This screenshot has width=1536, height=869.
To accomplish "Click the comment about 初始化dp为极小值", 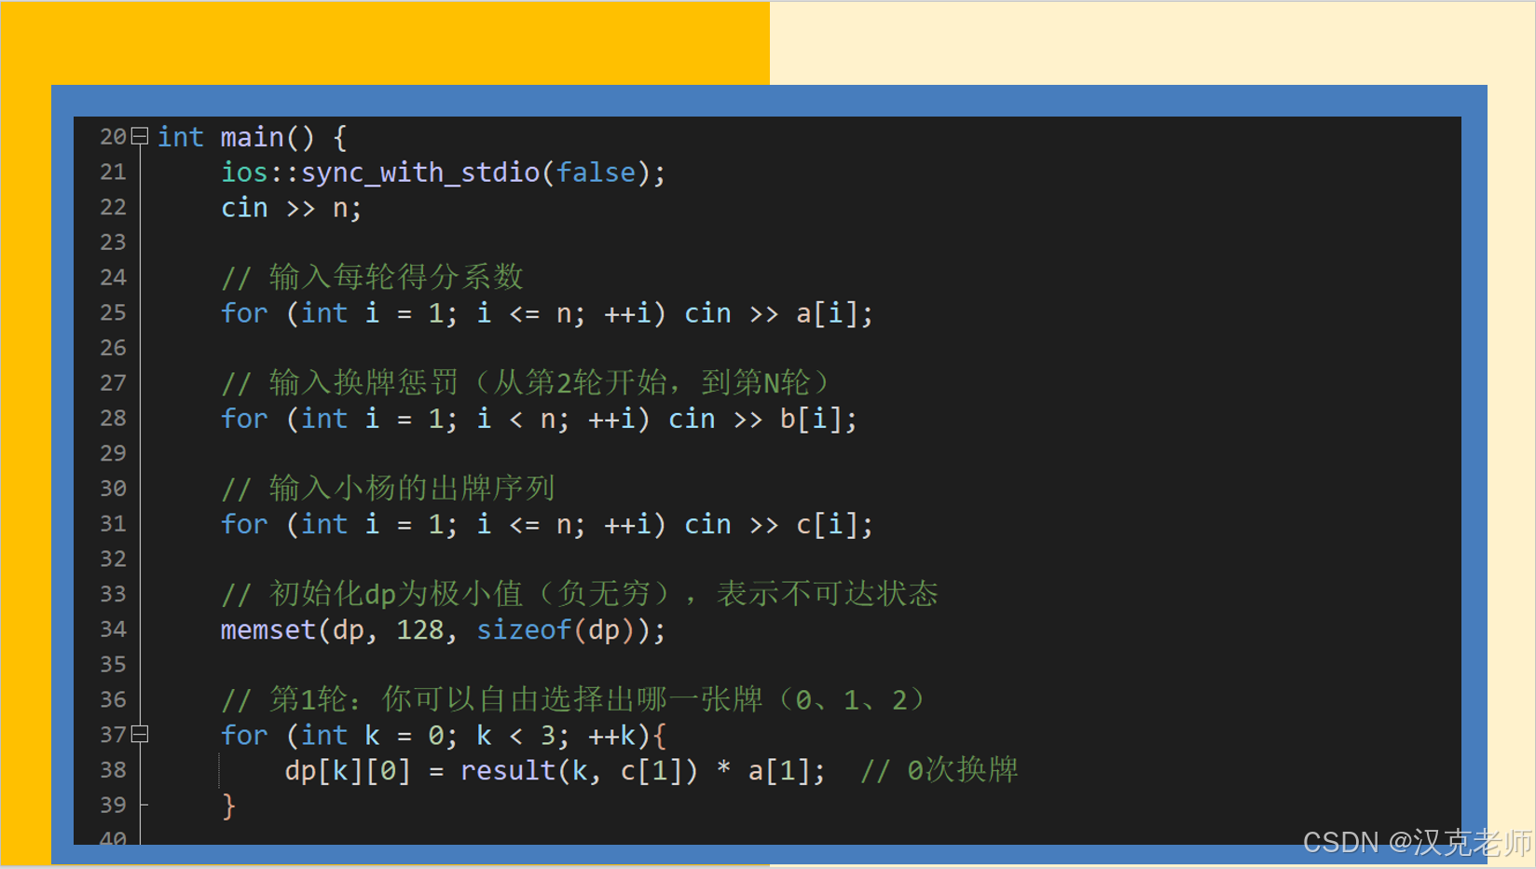I will 580,594.
